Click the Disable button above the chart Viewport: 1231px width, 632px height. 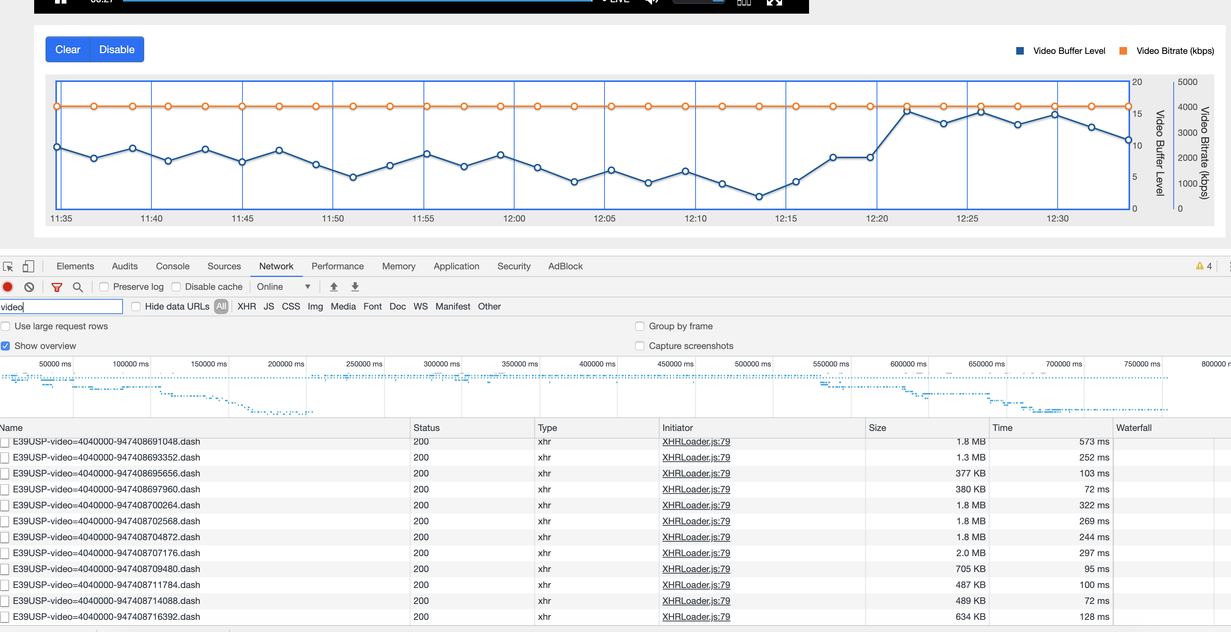coord(116,49)
